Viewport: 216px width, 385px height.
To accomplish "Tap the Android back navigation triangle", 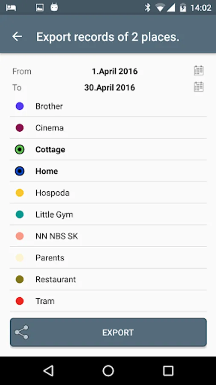I will 48,370.
